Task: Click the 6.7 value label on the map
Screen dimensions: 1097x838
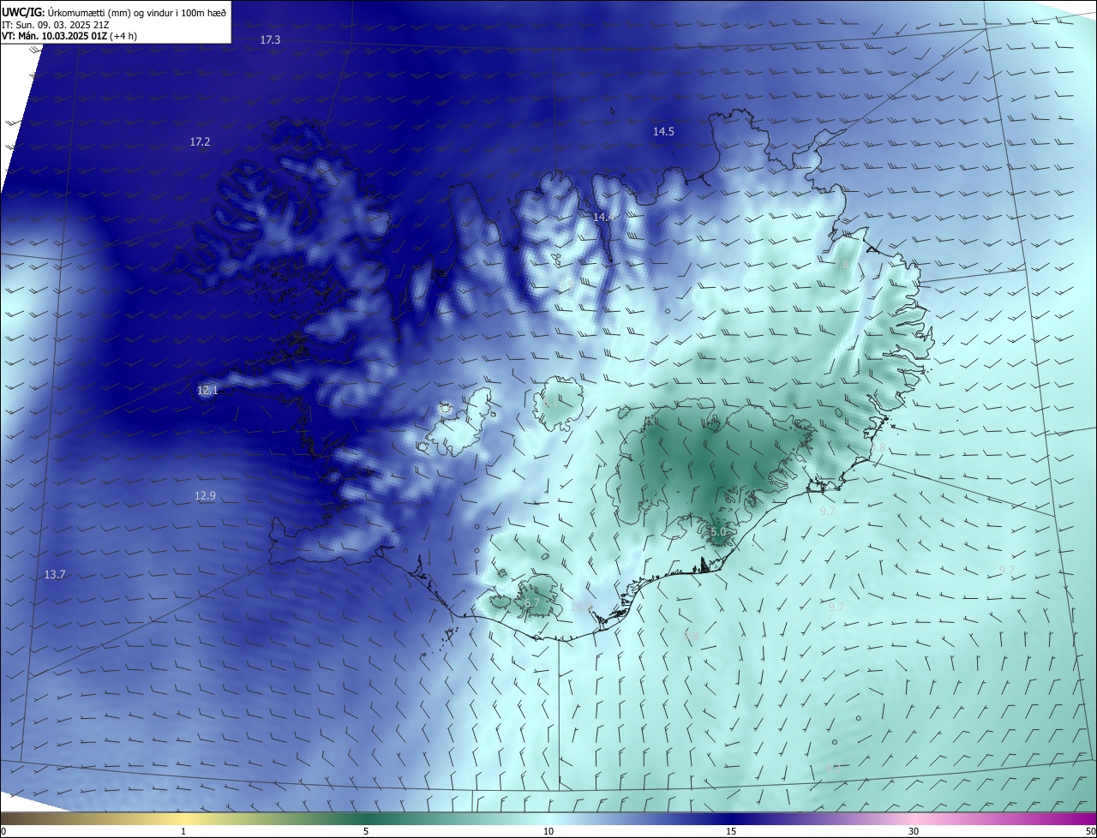Action: [x=532, y=603]
